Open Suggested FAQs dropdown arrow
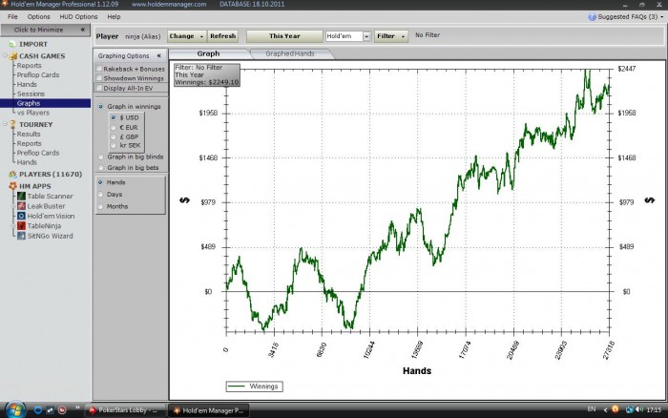This screenshot has width=668, height=418. tap(662, 17)
